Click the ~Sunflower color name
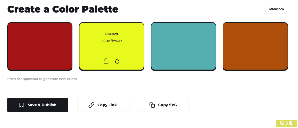This screenshot has width=298, height=128. [111, 41]
